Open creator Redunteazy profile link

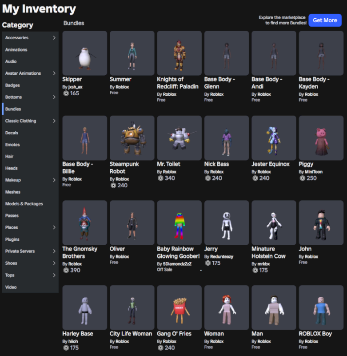tap(222, 257)
